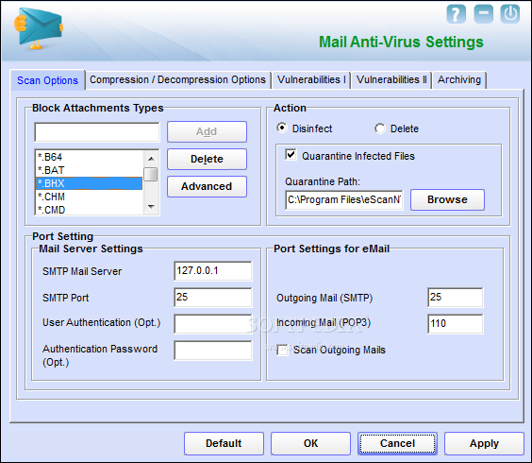Click the mail envelope mascot logo
Viewport: 532px width, 463px height.
tap(39, 28)
